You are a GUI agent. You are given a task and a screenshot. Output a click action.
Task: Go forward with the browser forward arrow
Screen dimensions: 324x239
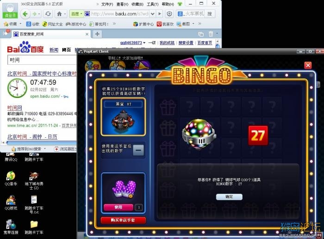pos(34,14)
